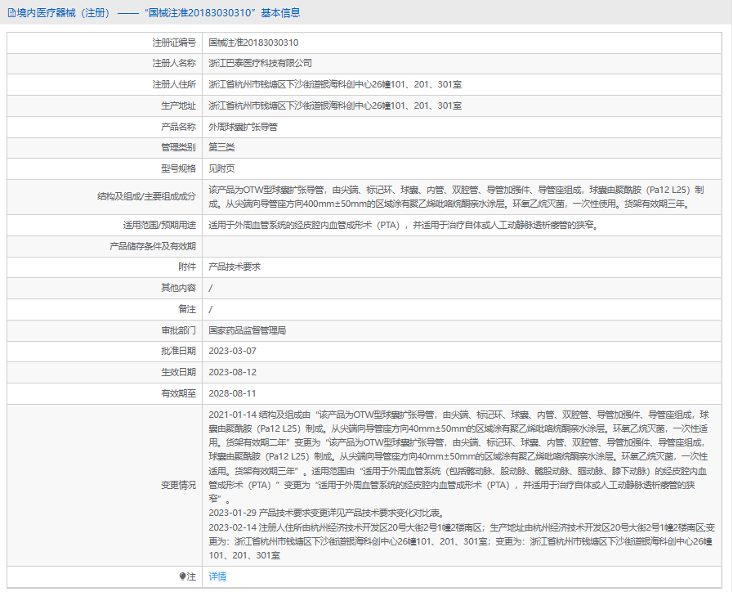Click the bulb icon next to 注
This screenshot has height=592, width=733.
tap(183, 576)
